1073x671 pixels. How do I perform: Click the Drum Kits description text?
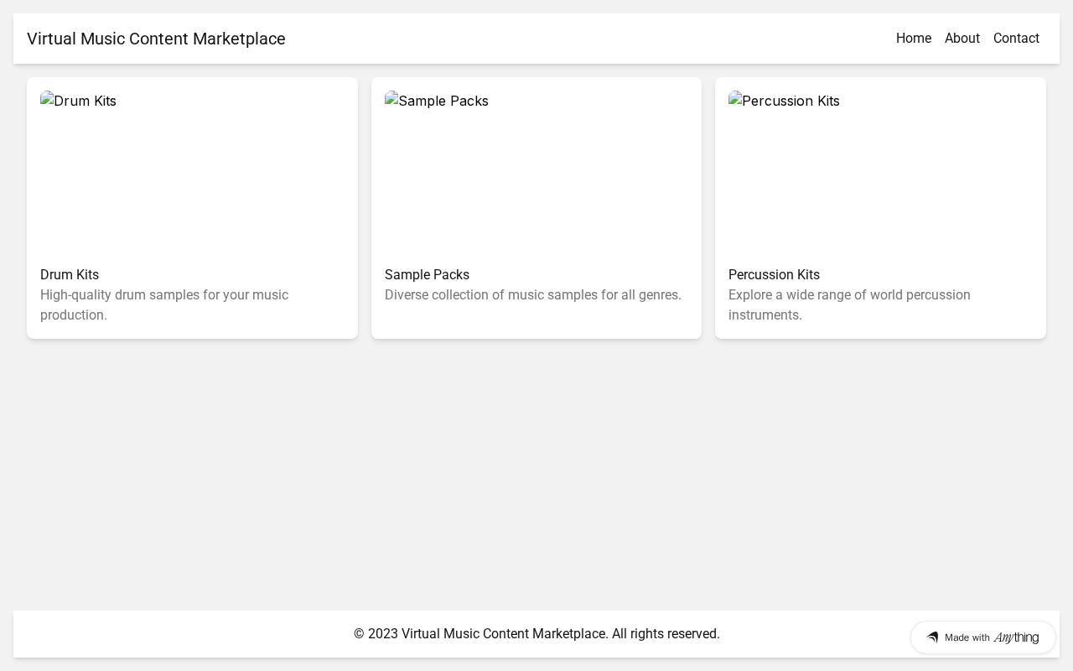point(164,305)
